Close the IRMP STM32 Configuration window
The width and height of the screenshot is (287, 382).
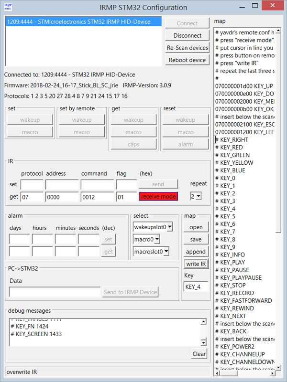pyautogui.click(x=273, y=5)
